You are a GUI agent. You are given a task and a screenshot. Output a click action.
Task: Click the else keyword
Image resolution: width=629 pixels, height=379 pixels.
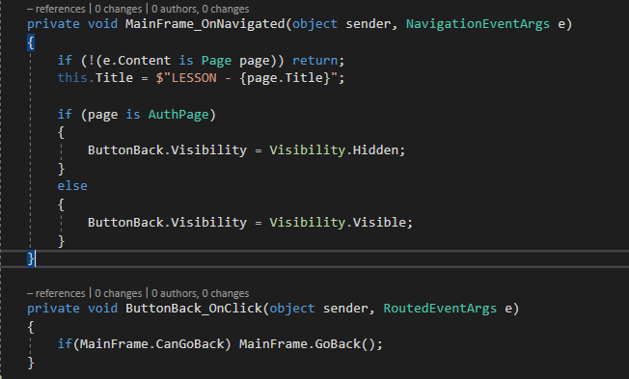click(72, 186)
